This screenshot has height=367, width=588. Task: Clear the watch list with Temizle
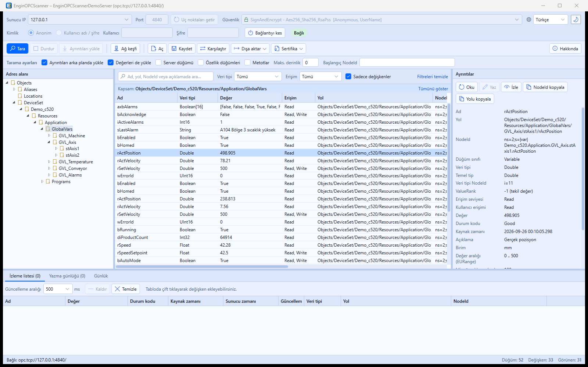[x=126, y=289]
